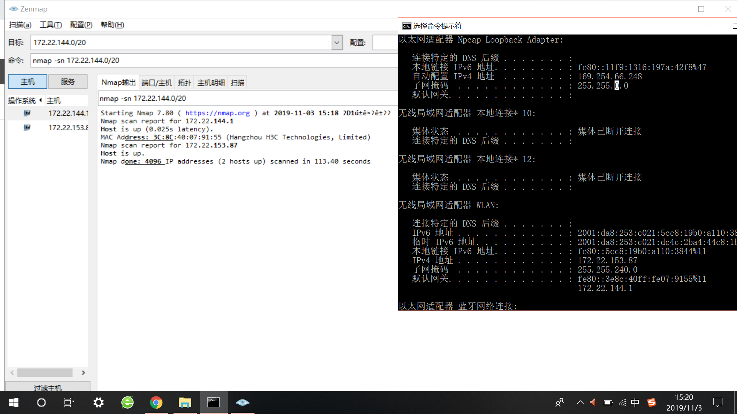Open Command Prompt taskbar icon
This screenshot has width=737, height=414.
click(x=213, y=402)
